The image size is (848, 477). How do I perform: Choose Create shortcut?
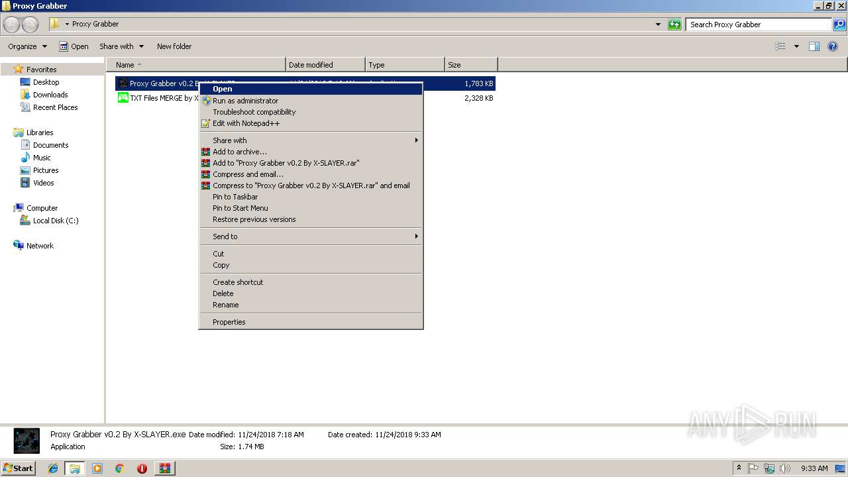pyautogui.click(x=311, y=282)
